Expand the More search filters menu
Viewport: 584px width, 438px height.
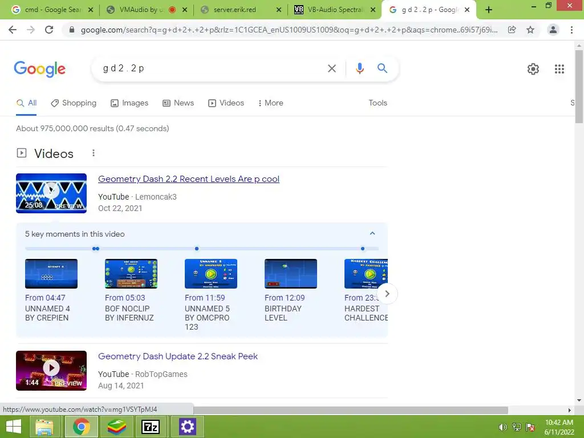pyautogui.click(x=271, y=103)
